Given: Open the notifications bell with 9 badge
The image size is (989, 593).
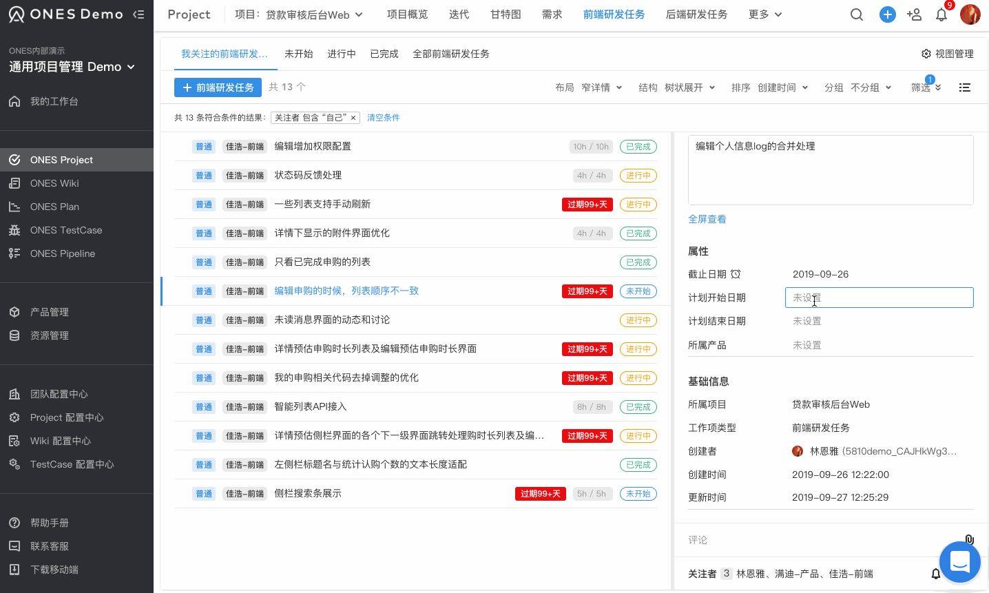Looking at the screenshot, I should click(x=941, y=14).
